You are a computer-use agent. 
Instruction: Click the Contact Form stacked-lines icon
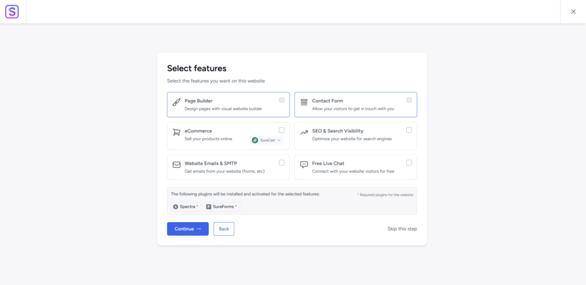(304, 102)
